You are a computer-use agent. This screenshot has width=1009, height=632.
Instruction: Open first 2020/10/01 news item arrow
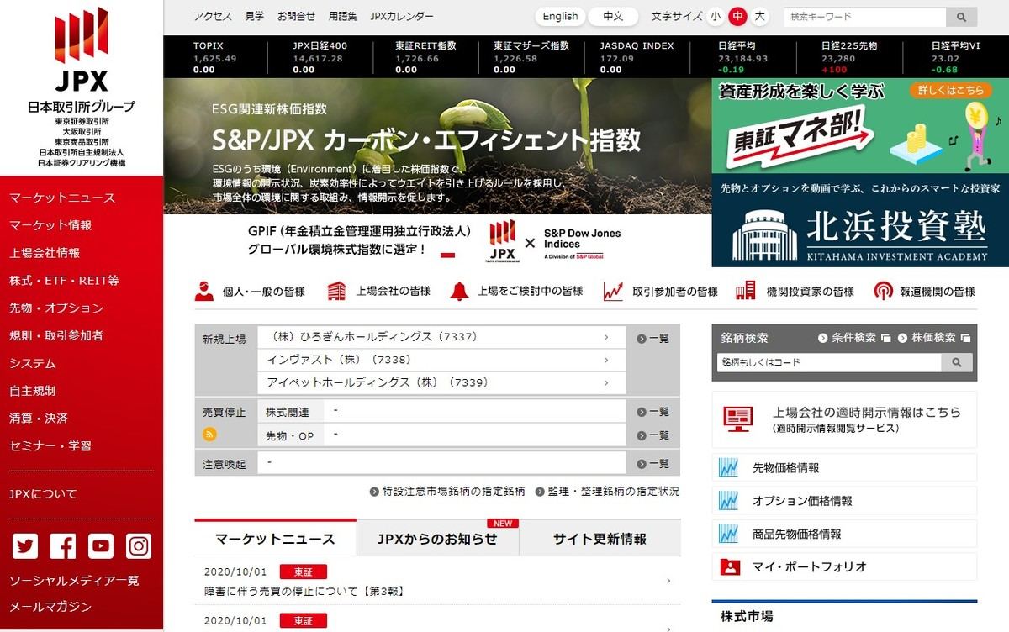tap(668, 581)
